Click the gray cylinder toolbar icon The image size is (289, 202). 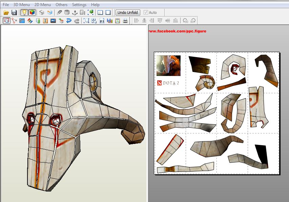coord(67,12)
